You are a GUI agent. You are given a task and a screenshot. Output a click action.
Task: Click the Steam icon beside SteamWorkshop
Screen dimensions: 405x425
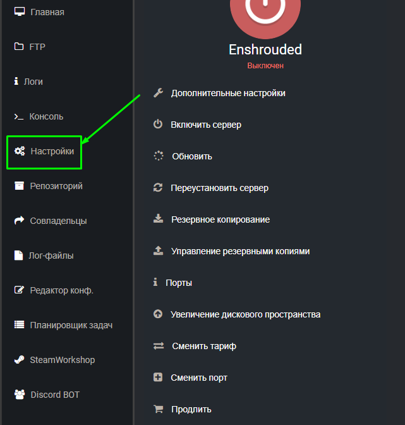click(19, 360)
